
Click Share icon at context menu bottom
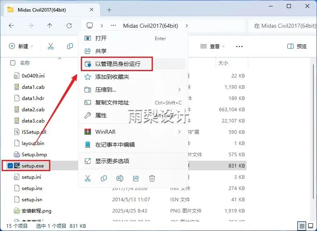coord(136,178)
